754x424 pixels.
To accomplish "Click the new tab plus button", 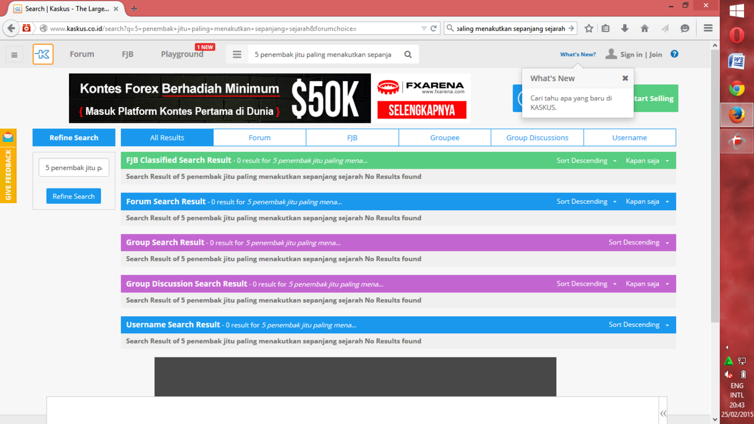I will pyautogui.click(x=134, y=9).
